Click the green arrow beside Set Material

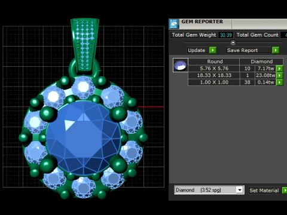pyautogui.click(x=285, y=191)
